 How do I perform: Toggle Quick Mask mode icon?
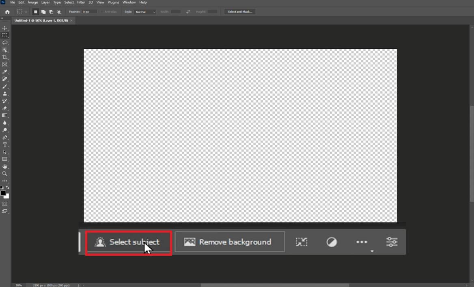[x=5, y=203]
